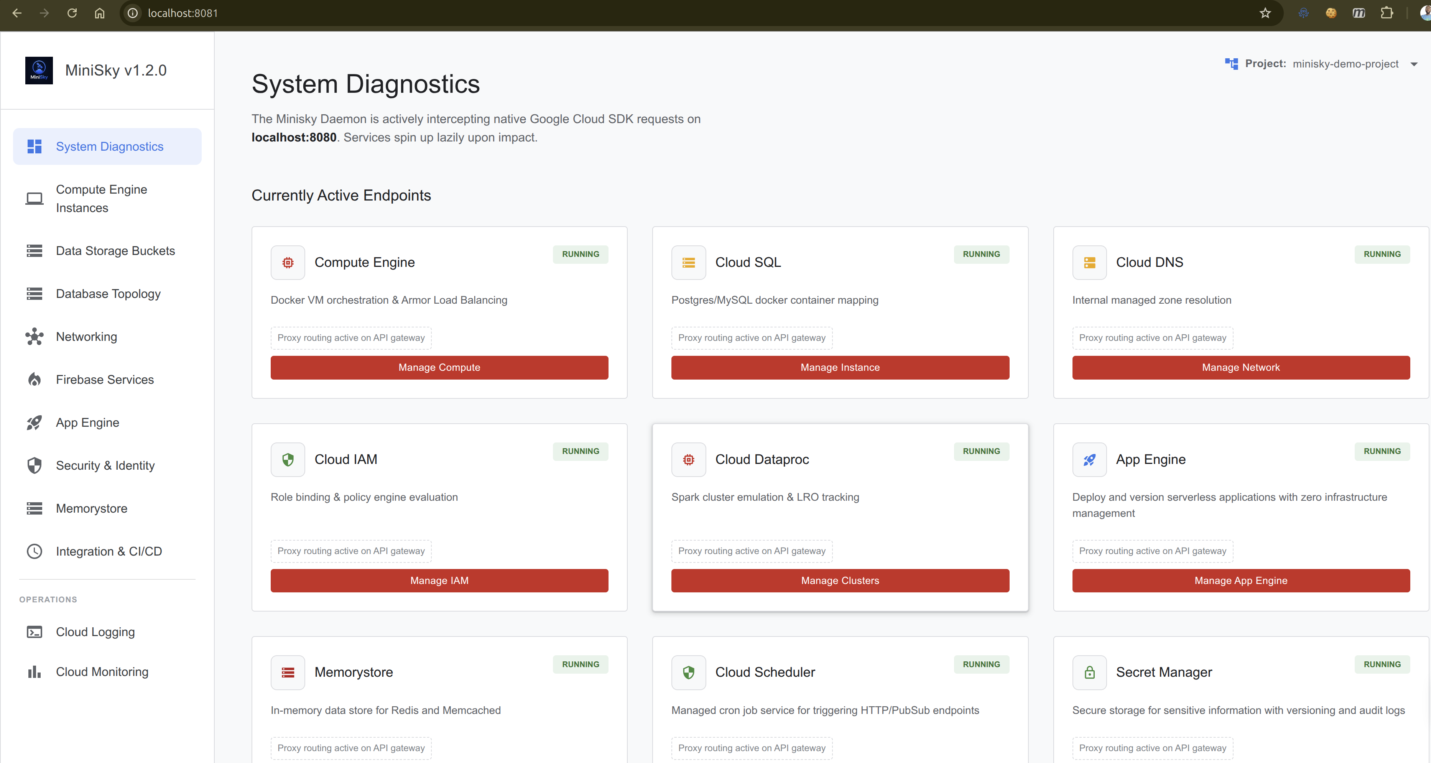Image resolution: width=1431 pixels, height=763 pixels.
Task: Go to Data Storage Buckets
Action: coord(107,251)
